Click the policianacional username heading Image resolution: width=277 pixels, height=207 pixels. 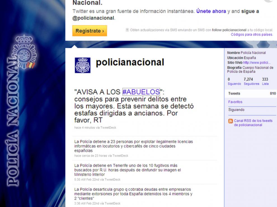pyautogui.click(x=130, y=62)
